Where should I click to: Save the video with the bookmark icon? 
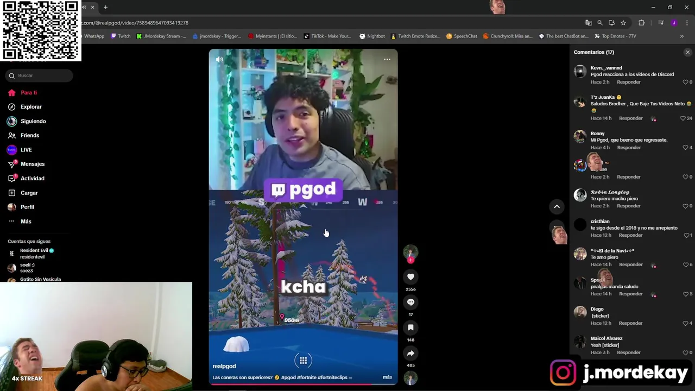pos(410,327)
